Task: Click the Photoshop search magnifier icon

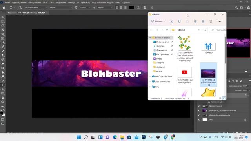Action: (236, 7)
